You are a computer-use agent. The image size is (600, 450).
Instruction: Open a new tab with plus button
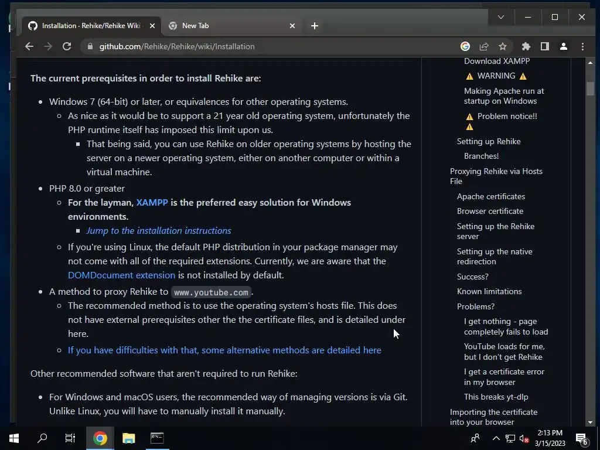(x=315, y=26)
